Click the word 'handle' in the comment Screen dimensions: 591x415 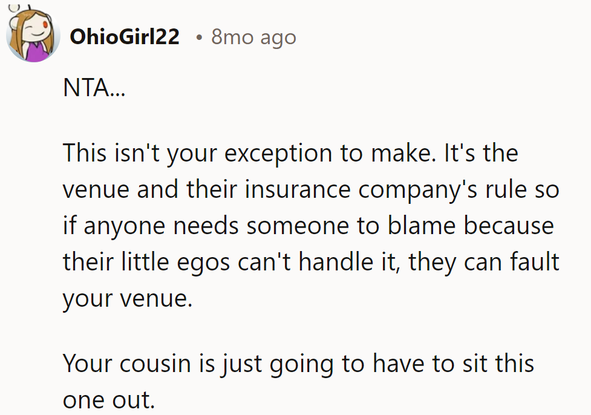pos(330,262)
